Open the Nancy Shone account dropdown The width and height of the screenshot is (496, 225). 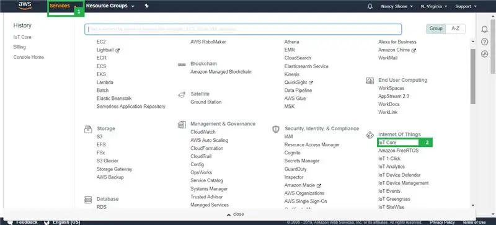[397, 6]
